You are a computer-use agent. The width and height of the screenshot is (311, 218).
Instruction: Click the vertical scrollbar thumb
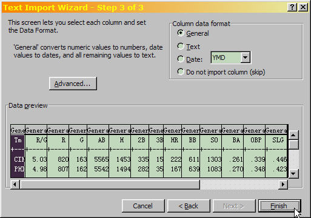293,145
